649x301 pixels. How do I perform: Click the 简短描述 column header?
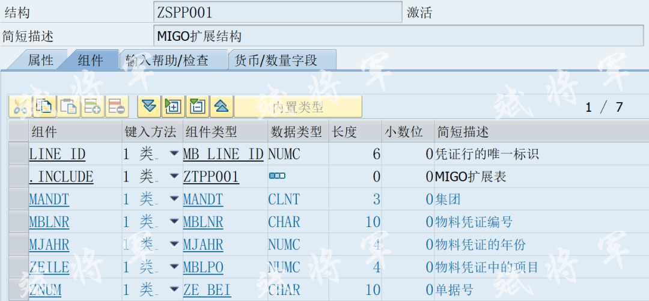pyautogui.click(x=542, y=132)
